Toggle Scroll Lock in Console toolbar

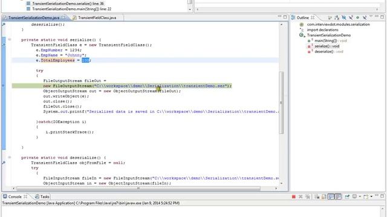point(324,197)
